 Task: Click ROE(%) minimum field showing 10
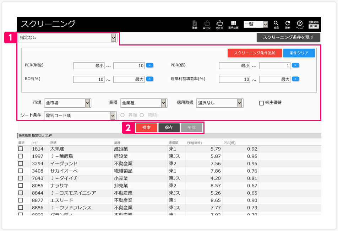(89, 79)
